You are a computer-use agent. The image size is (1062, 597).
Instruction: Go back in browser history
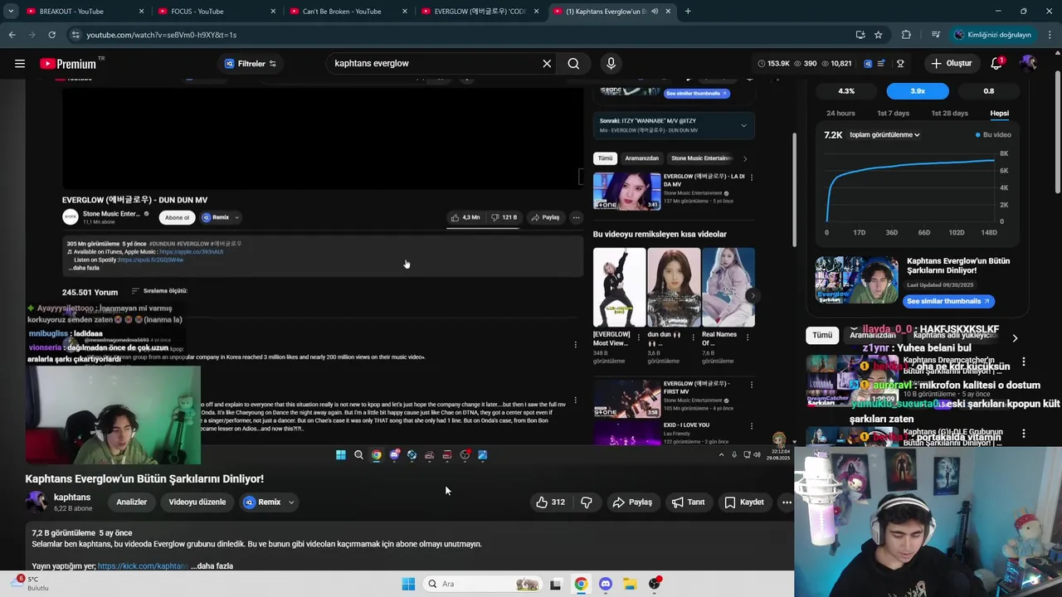tap(12, 35)
